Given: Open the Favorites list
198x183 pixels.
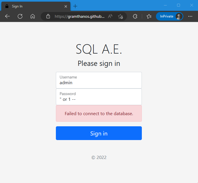Looking at the screenshot, I should click(149, 16).
